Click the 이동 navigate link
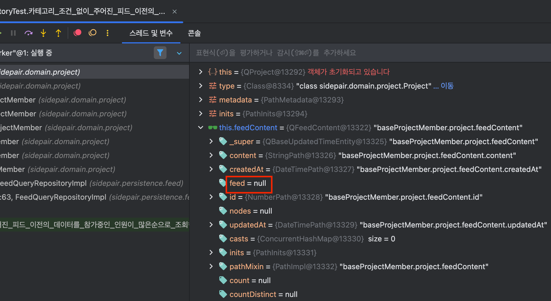This screenshot has width=551, height=301. 447,86
